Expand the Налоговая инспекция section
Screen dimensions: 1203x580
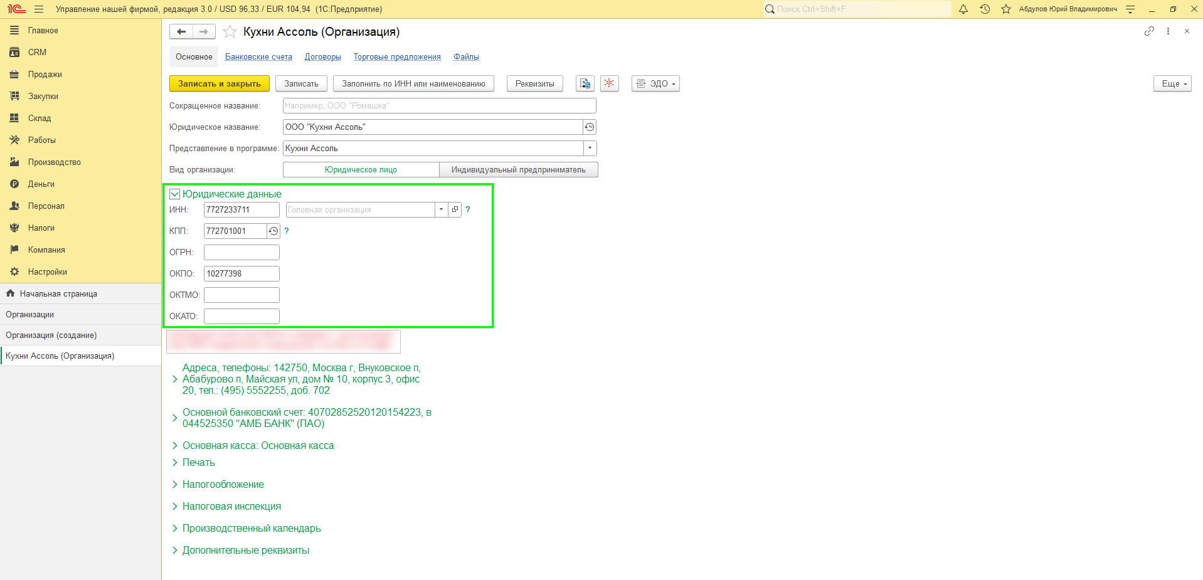coord(175,507)
